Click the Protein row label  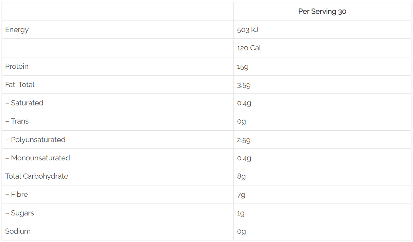[x=17, y=66]
